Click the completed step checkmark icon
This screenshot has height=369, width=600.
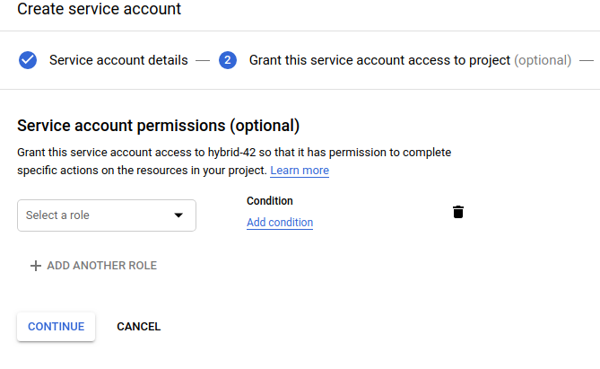pos(28,60)
